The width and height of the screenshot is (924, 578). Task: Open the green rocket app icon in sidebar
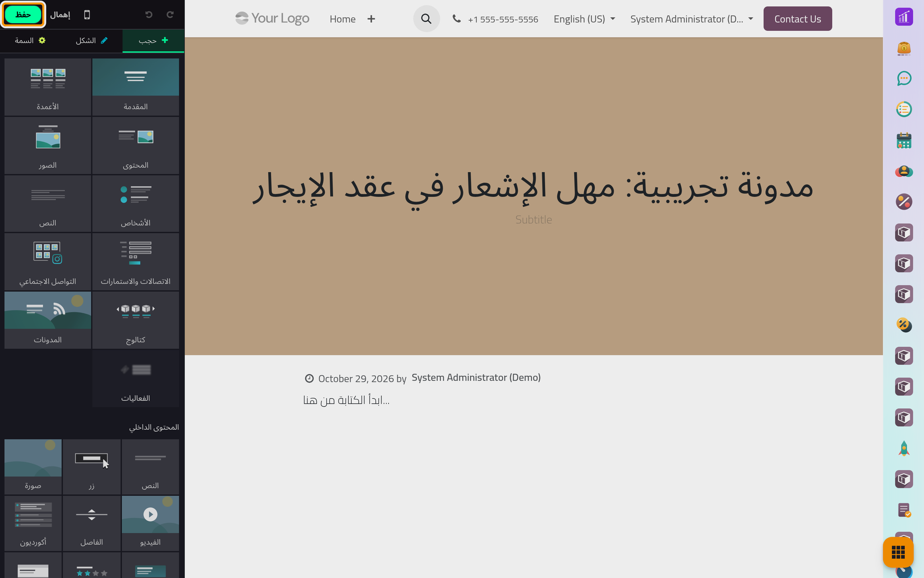point(904,448)
